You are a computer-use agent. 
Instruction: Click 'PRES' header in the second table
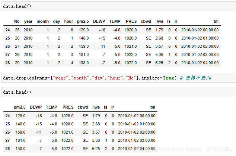point(68,107)
